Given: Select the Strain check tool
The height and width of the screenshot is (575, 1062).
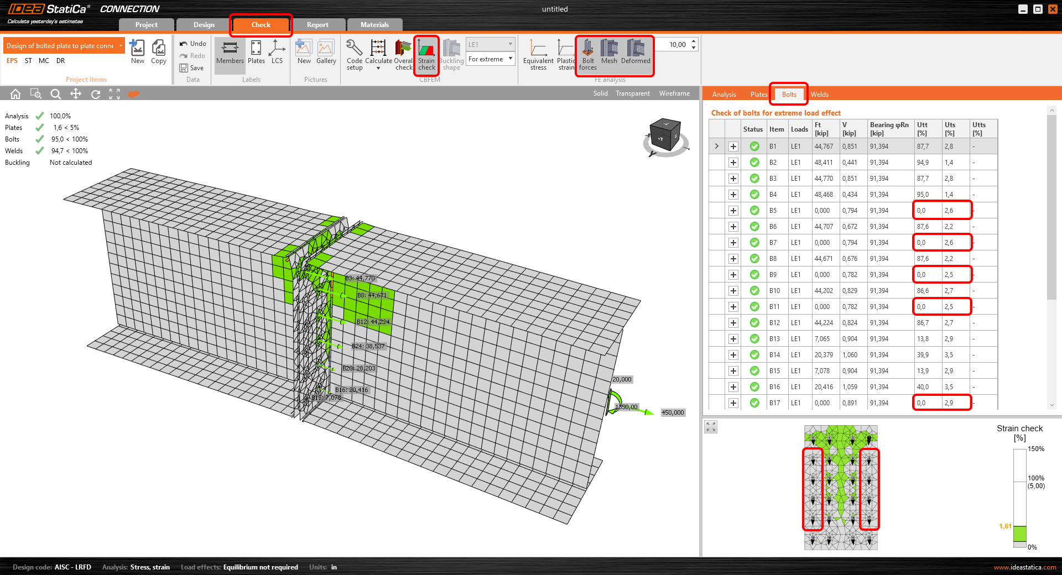Looking at the screenshot, I should click(426, 54).
